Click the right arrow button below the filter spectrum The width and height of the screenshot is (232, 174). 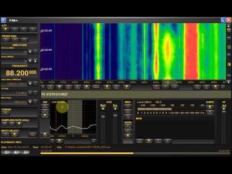tap(94, 141)
